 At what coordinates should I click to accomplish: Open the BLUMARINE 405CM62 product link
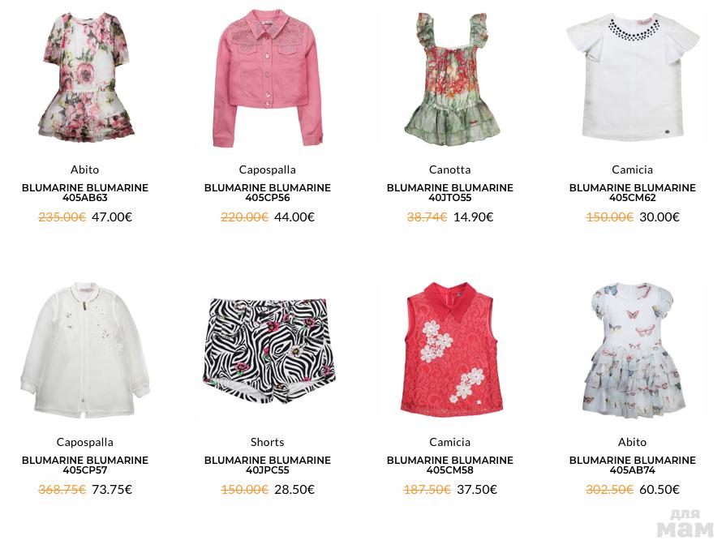coord(633,192)
